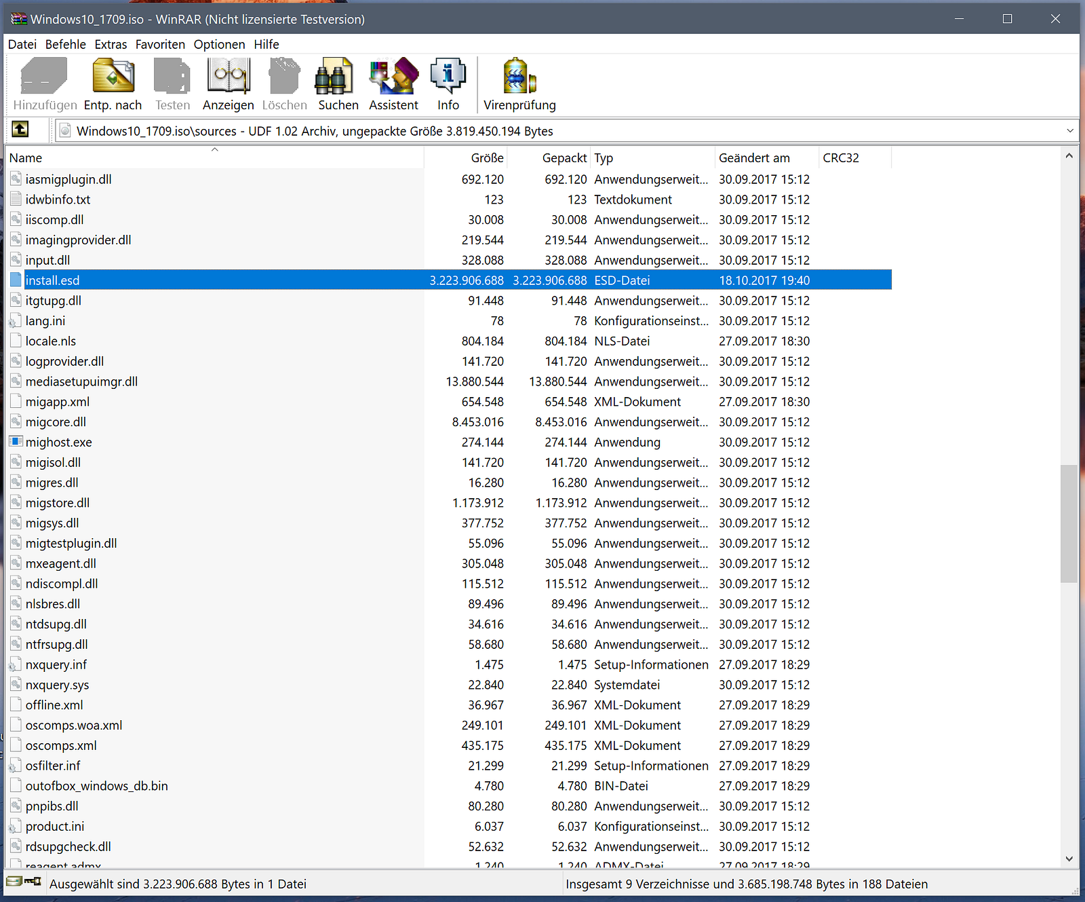Image resolution: width=1085 pixels, height=902 pixels.
Task: Open the Datei menu
Action: point(22,44)
